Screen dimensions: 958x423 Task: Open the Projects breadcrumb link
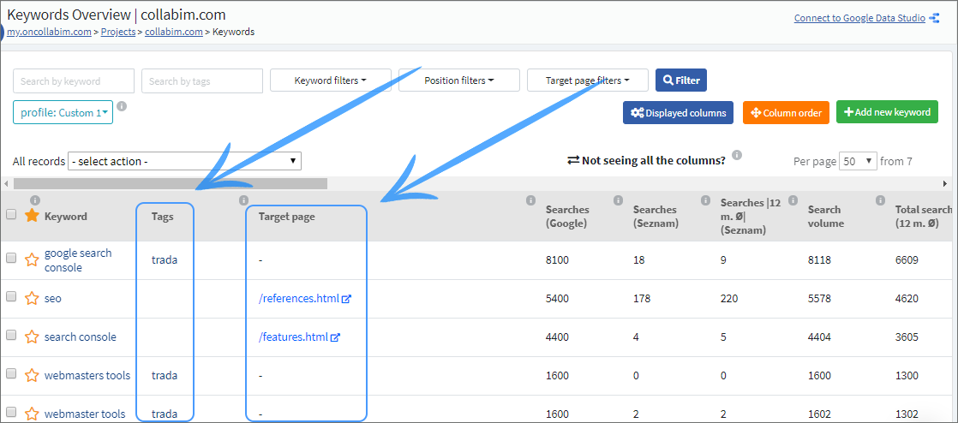click(x=118, y=32)
